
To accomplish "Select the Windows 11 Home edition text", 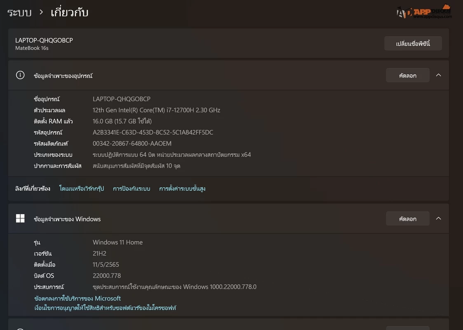I will (x=118, y=242).
